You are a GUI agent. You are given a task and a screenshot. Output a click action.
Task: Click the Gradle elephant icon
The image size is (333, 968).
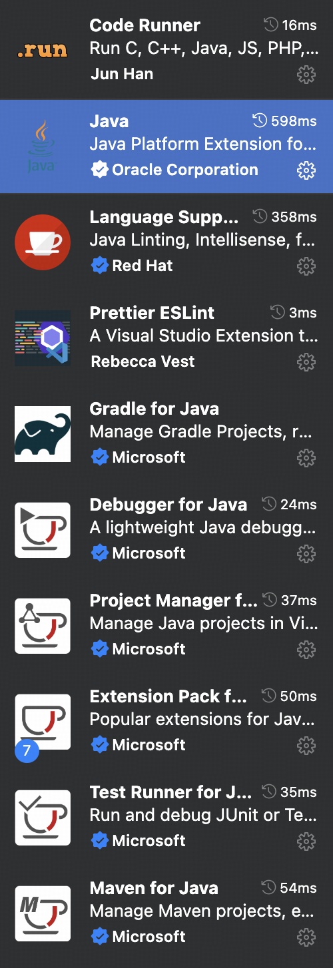(x=43, y=434)
